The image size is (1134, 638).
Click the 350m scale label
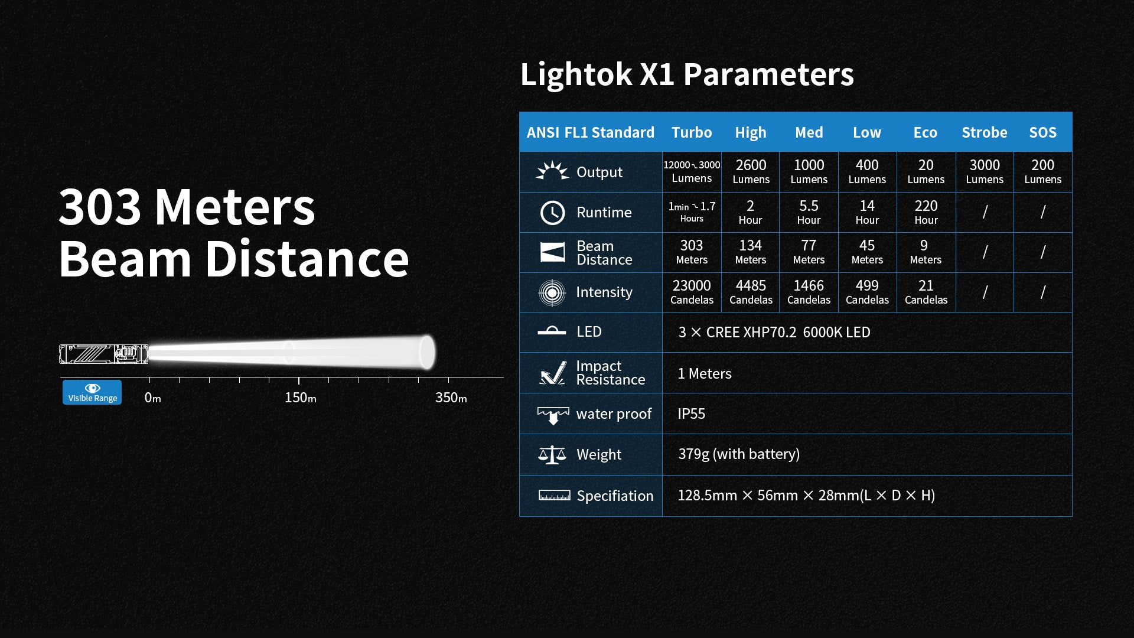click(x=451, y=398)
